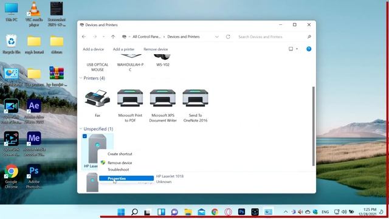Select the WS-Y02 device
Viewport: 389px width, 219px height.
163,61
